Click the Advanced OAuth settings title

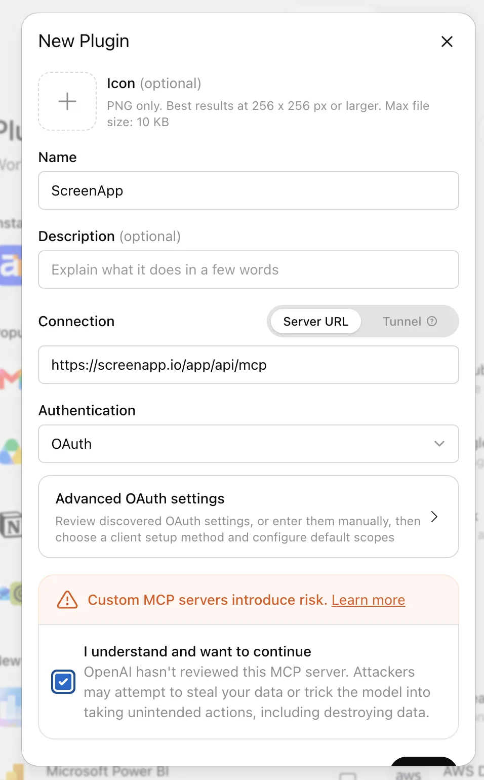[x=140, y=499]
